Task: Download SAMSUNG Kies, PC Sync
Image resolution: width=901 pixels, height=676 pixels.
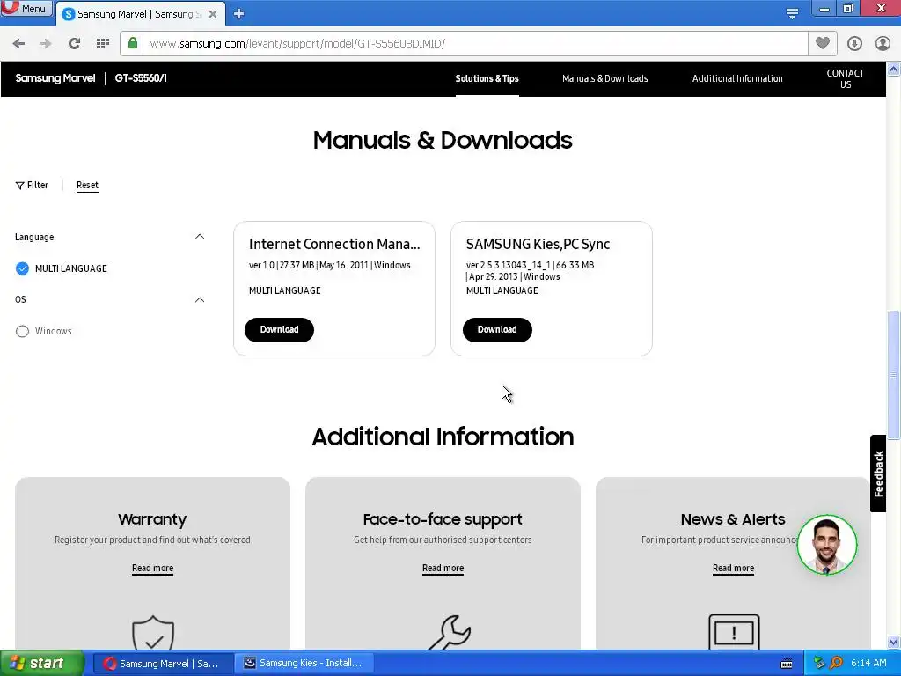Action: pos(497,330)
